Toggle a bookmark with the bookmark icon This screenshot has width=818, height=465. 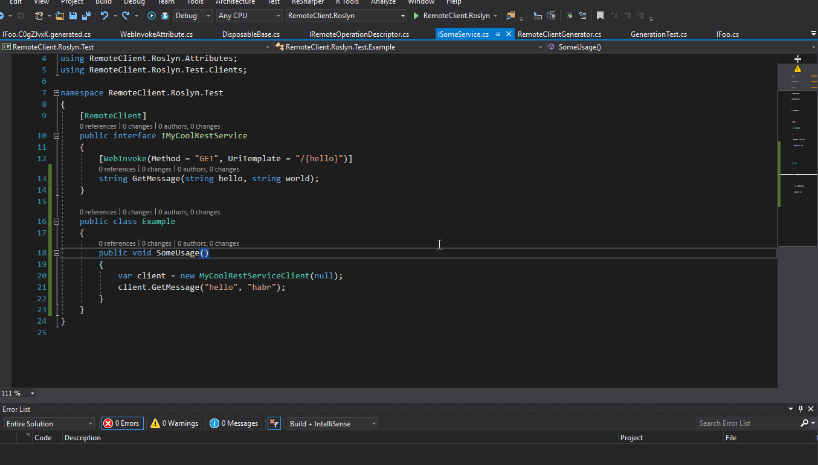pyautogui.click(x=600, y=16)
